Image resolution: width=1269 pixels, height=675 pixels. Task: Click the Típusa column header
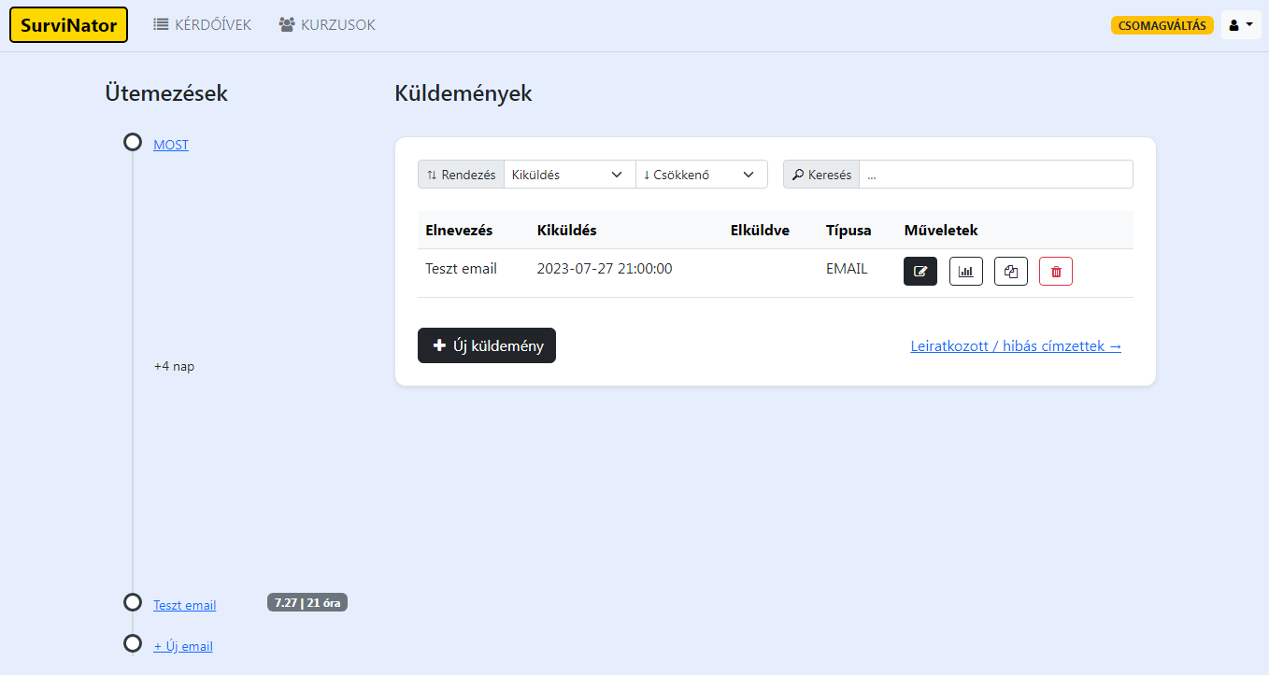[x=848, y=230]
